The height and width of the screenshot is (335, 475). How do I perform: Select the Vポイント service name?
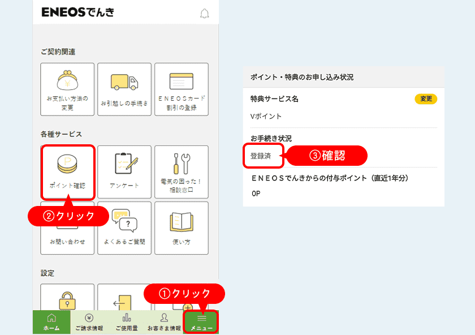coord(266,117)
